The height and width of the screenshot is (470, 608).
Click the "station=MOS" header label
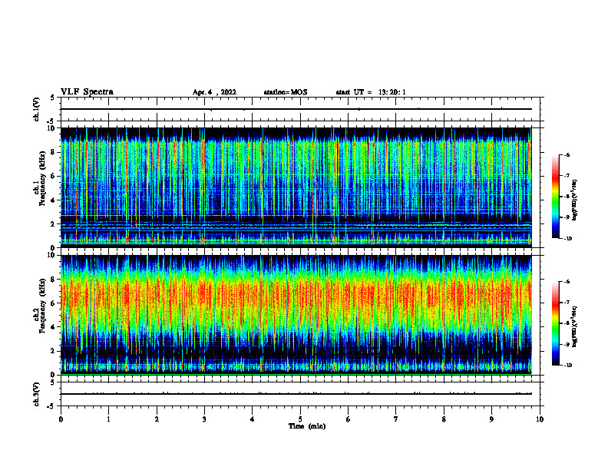(286, 92)
